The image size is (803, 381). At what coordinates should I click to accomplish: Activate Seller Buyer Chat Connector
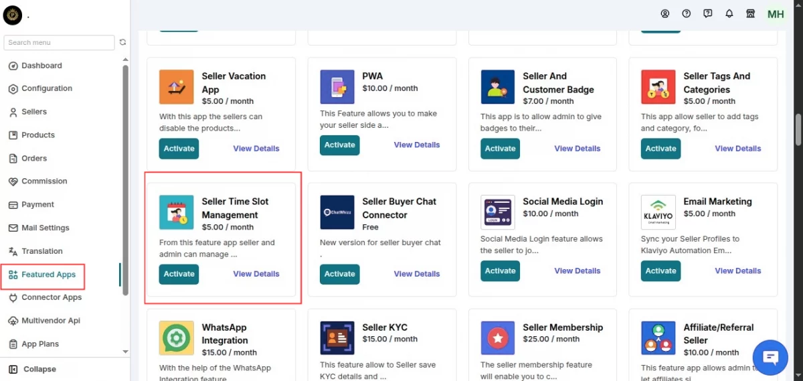point(339,274)
